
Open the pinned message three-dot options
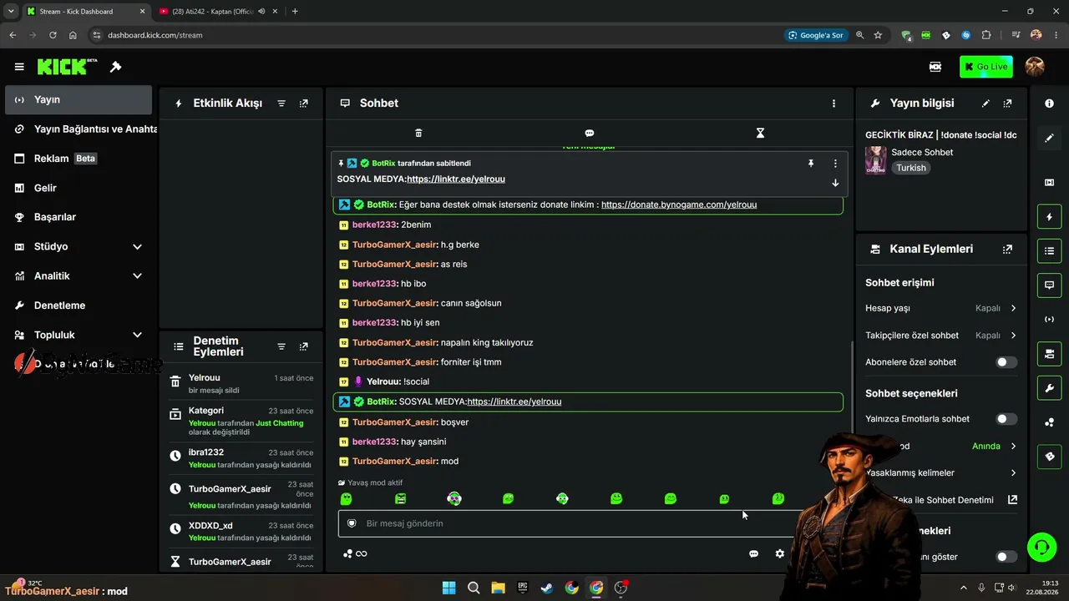point(835,164)
